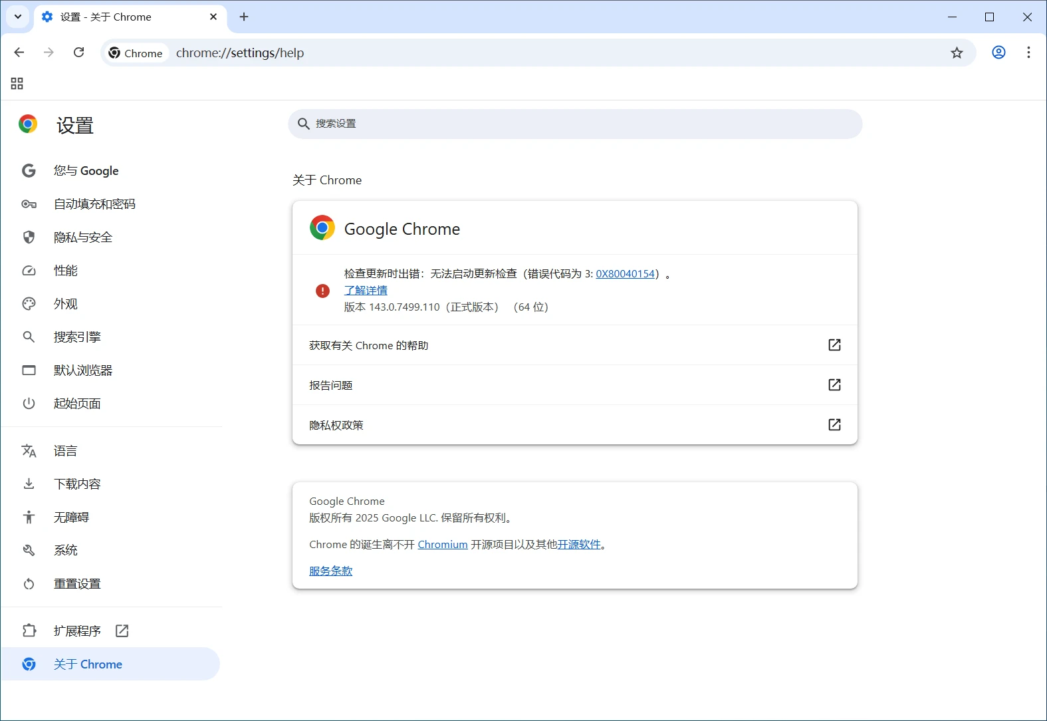Open the 了解详情 link

pos(366,291)
